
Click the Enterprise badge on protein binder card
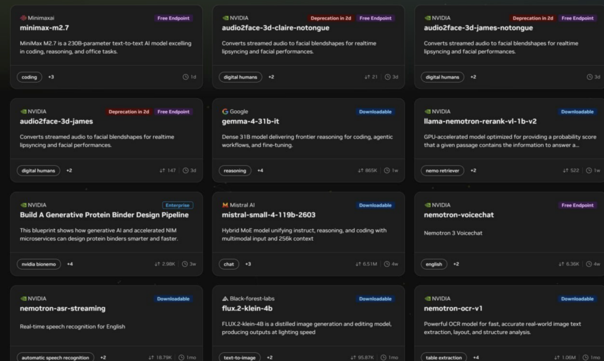178,205
